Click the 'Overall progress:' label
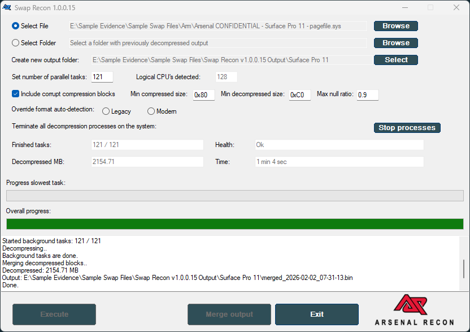The width and height of the screenshot is (470, 332). [x=28, y=211]
